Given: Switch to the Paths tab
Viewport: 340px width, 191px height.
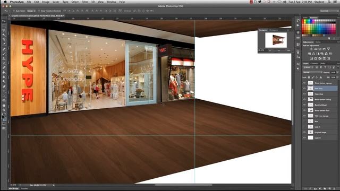Looking at the screenshot, I should point(323,64).
